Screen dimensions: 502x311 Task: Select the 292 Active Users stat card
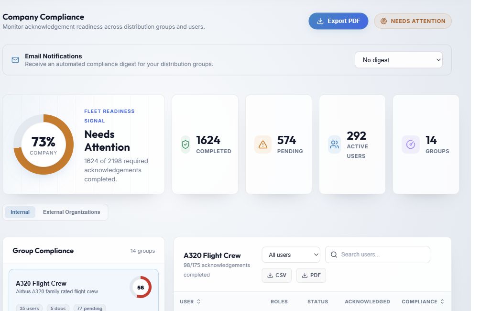tap(352, 144)
